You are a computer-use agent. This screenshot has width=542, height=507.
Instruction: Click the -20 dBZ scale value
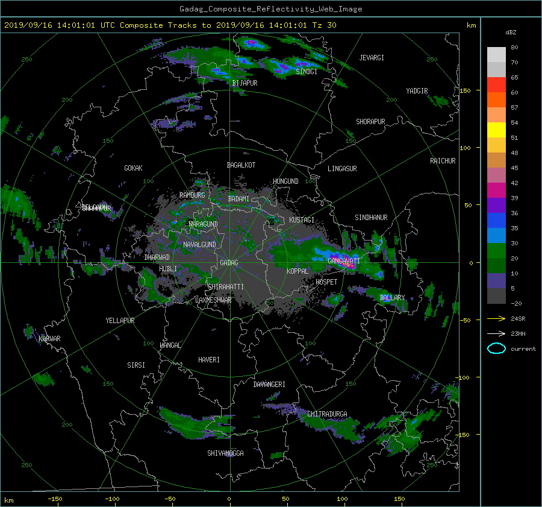pos(516,303)
